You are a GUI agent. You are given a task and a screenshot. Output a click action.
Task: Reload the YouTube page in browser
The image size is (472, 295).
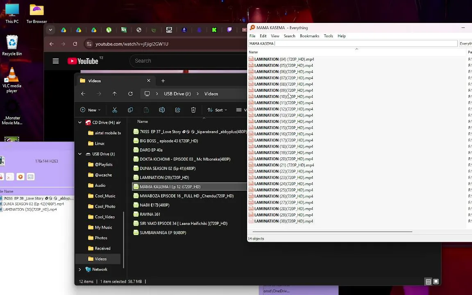click(75, 44)
